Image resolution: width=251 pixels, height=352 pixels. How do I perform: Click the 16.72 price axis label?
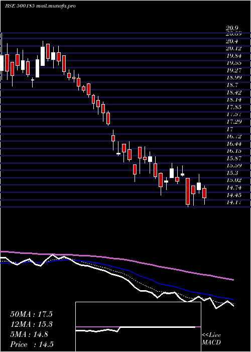(x=234, y=136)
